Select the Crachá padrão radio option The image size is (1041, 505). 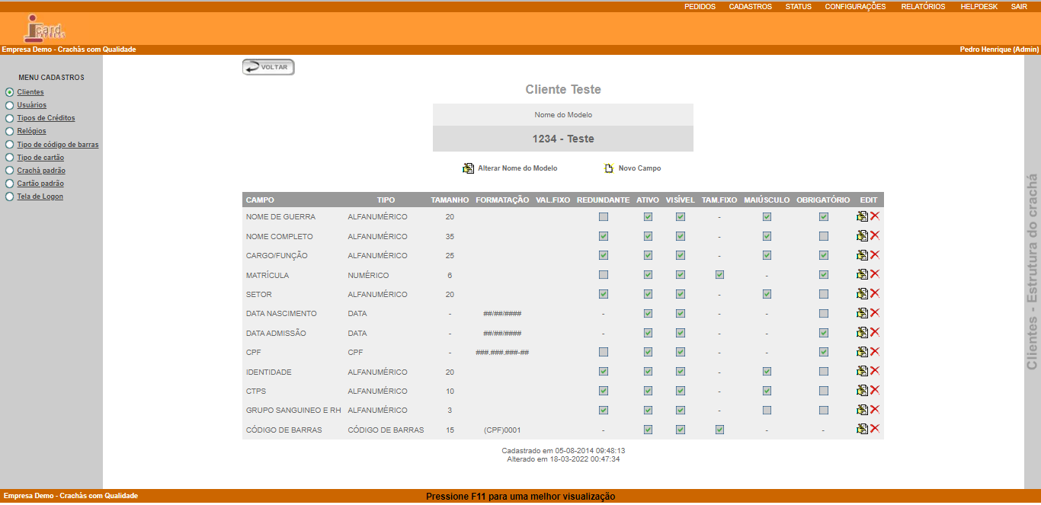tap(9, 171)
